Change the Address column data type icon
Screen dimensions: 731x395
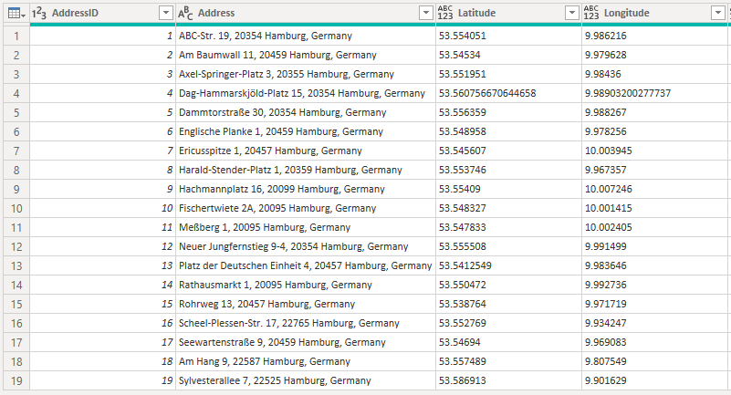pos(185,13)
